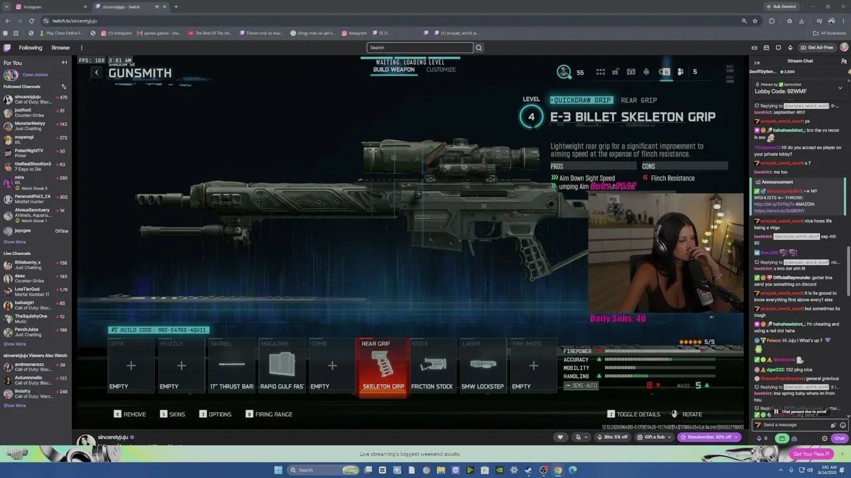Click the Bits diamond icon below chat input
Screen dimensions: 851x478
(760, 438)
